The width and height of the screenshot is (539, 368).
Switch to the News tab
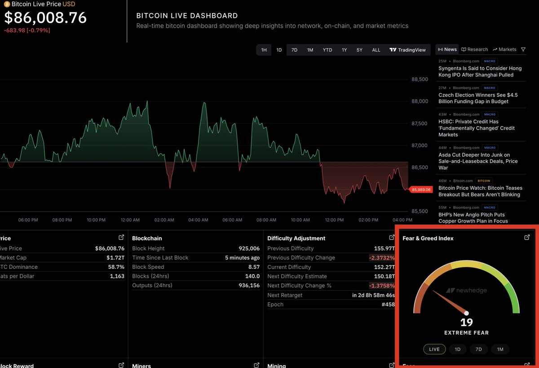pyautogui.click(x=447, y=49)
